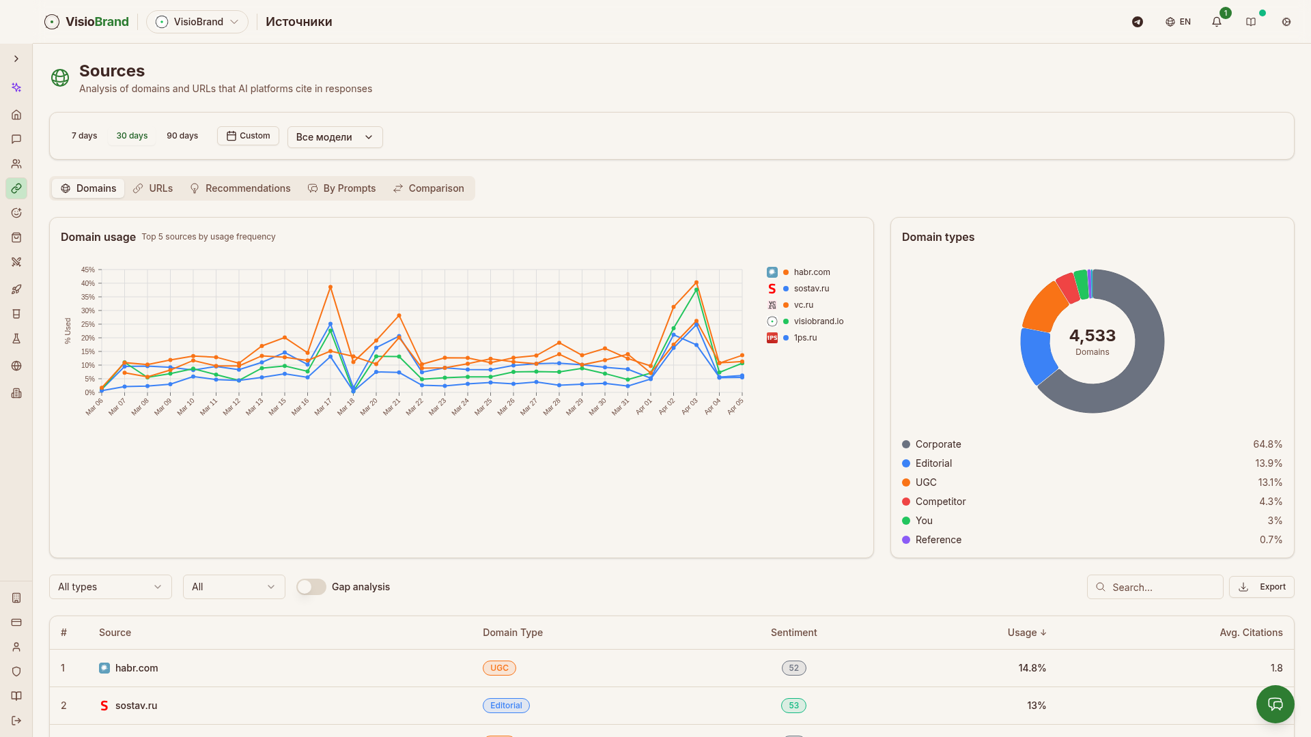1311x737 pixels.
Task: Select the 90 days period
Action: (182, 136)
